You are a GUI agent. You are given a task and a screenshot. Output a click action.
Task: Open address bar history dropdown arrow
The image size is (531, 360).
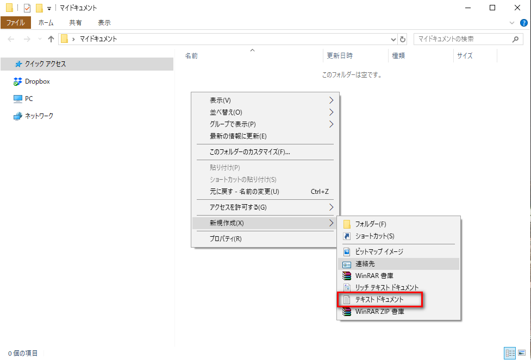tap(394, 39)
